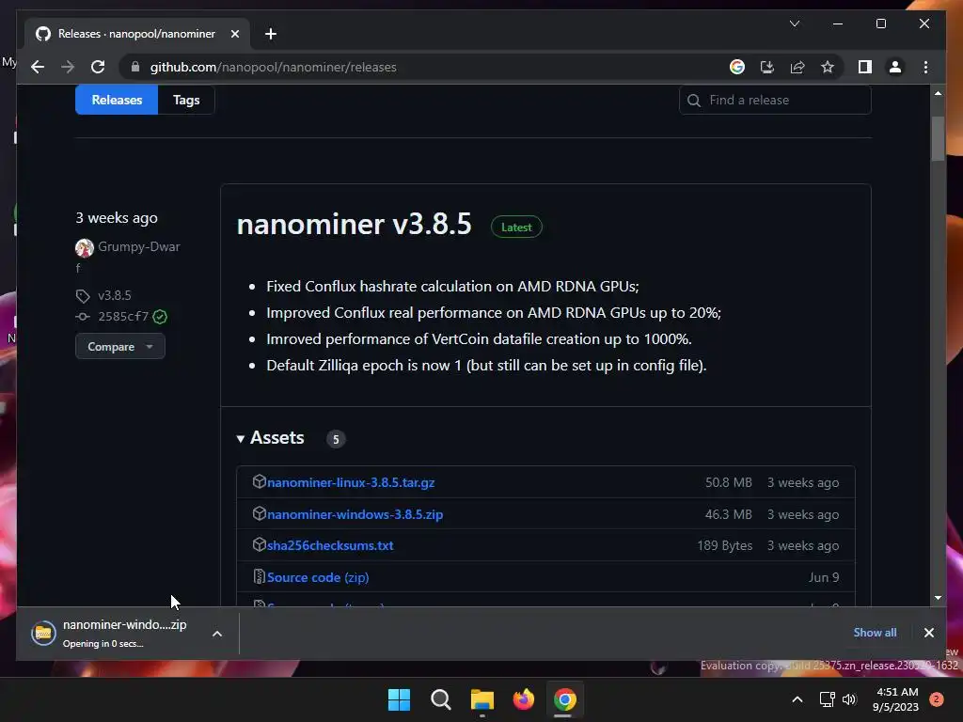Click the address bar URL
The height and width of the screenshot is (722, 963).
(x=274, y=67)
